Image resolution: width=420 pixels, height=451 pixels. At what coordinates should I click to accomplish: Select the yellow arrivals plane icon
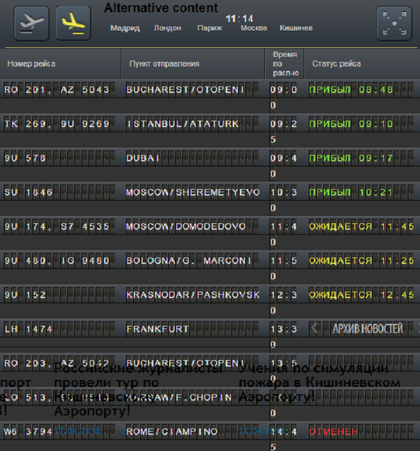74,23
